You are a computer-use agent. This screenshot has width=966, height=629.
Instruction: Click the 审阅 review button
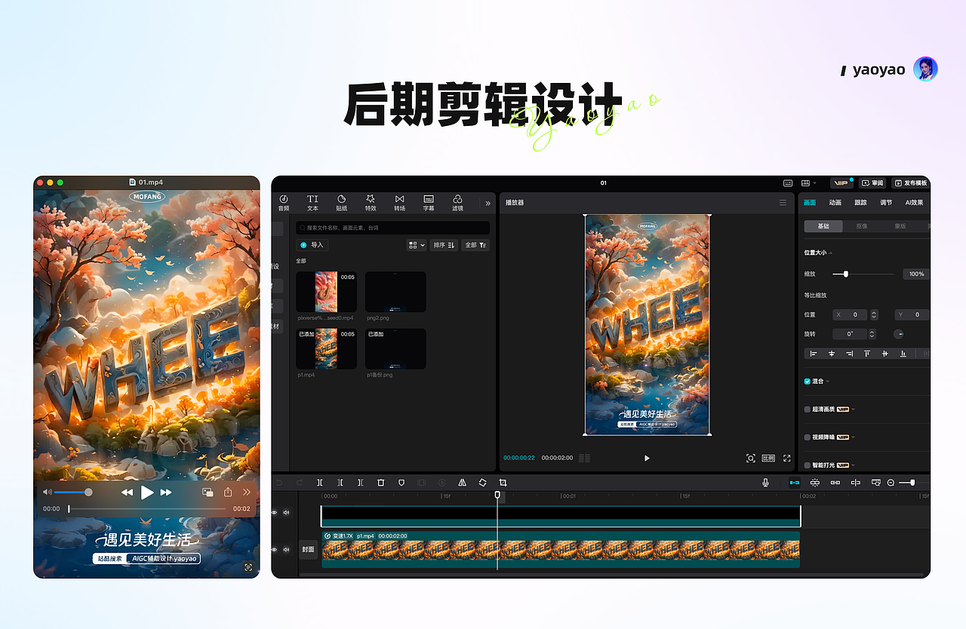point(872,183)
